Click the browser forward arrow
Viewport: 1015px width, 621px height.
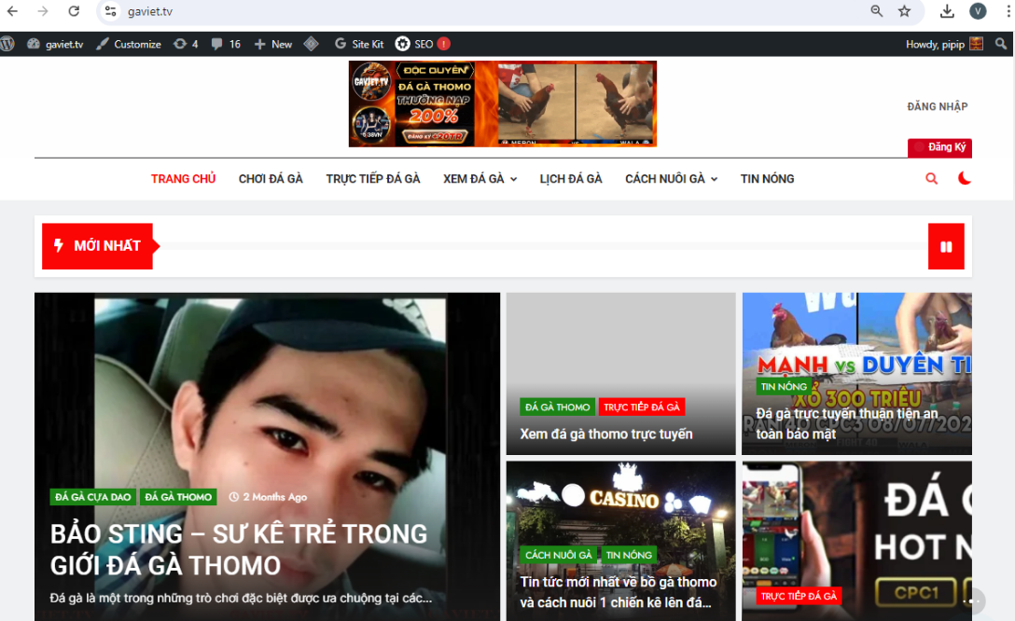click(43, 11)
